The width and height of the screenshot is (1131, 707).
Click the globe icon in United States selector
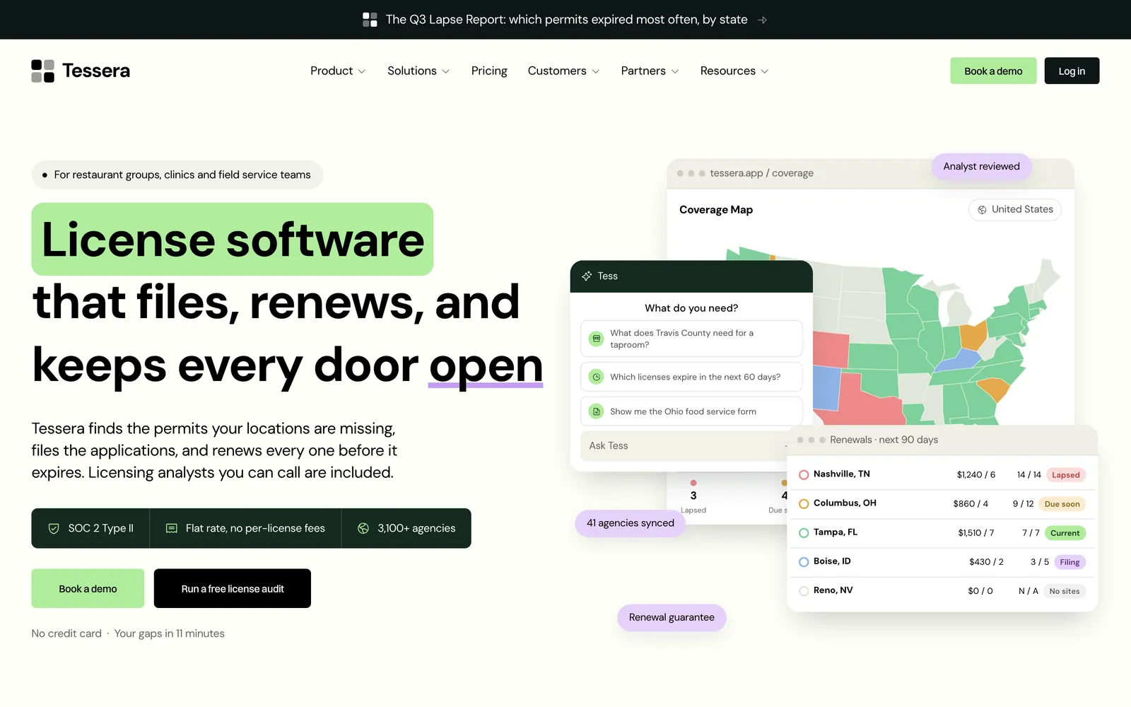pyautogui.click(x=982, y=209)
